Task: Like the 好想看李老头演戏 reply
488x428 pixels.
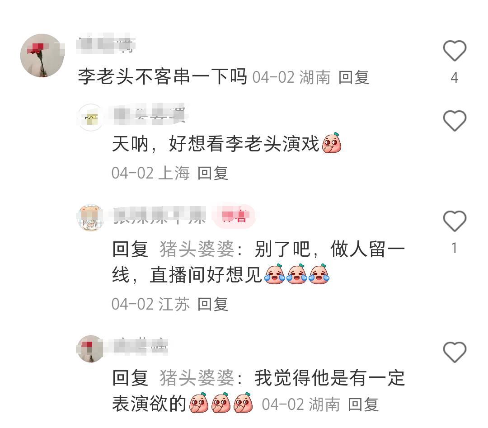Action: (x=455, y=121)
